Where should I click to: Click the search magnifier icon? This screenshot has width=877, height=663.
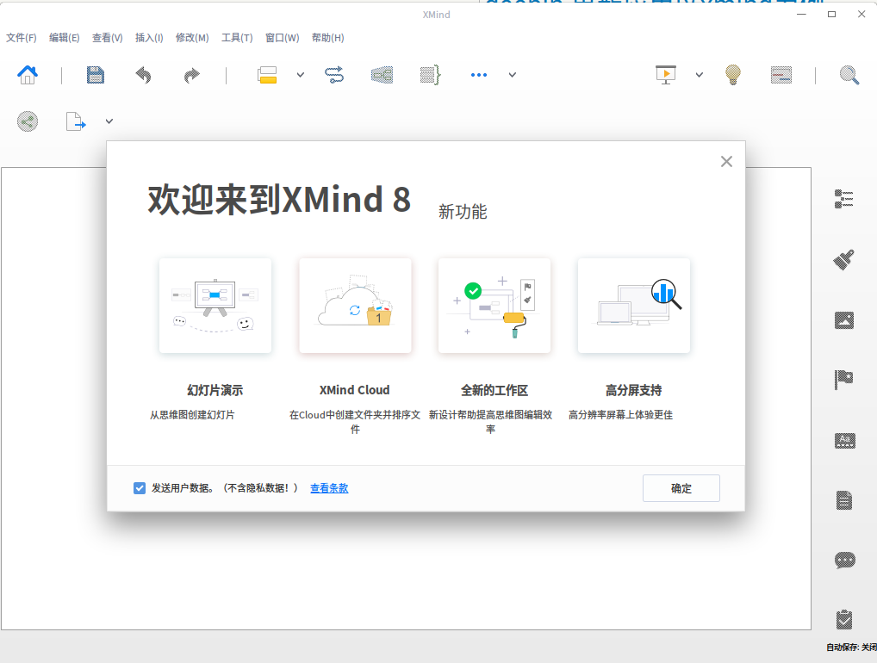coord(849,75)
